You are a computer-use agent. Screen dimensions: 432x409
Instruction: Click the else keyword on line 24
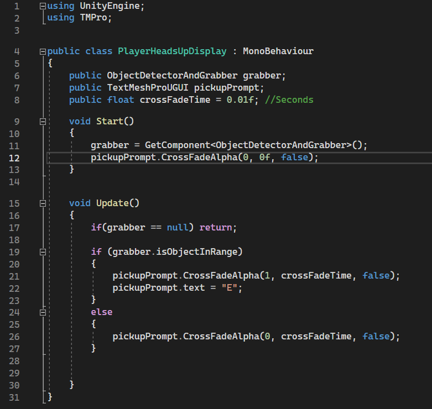click(x=102, y=312)
